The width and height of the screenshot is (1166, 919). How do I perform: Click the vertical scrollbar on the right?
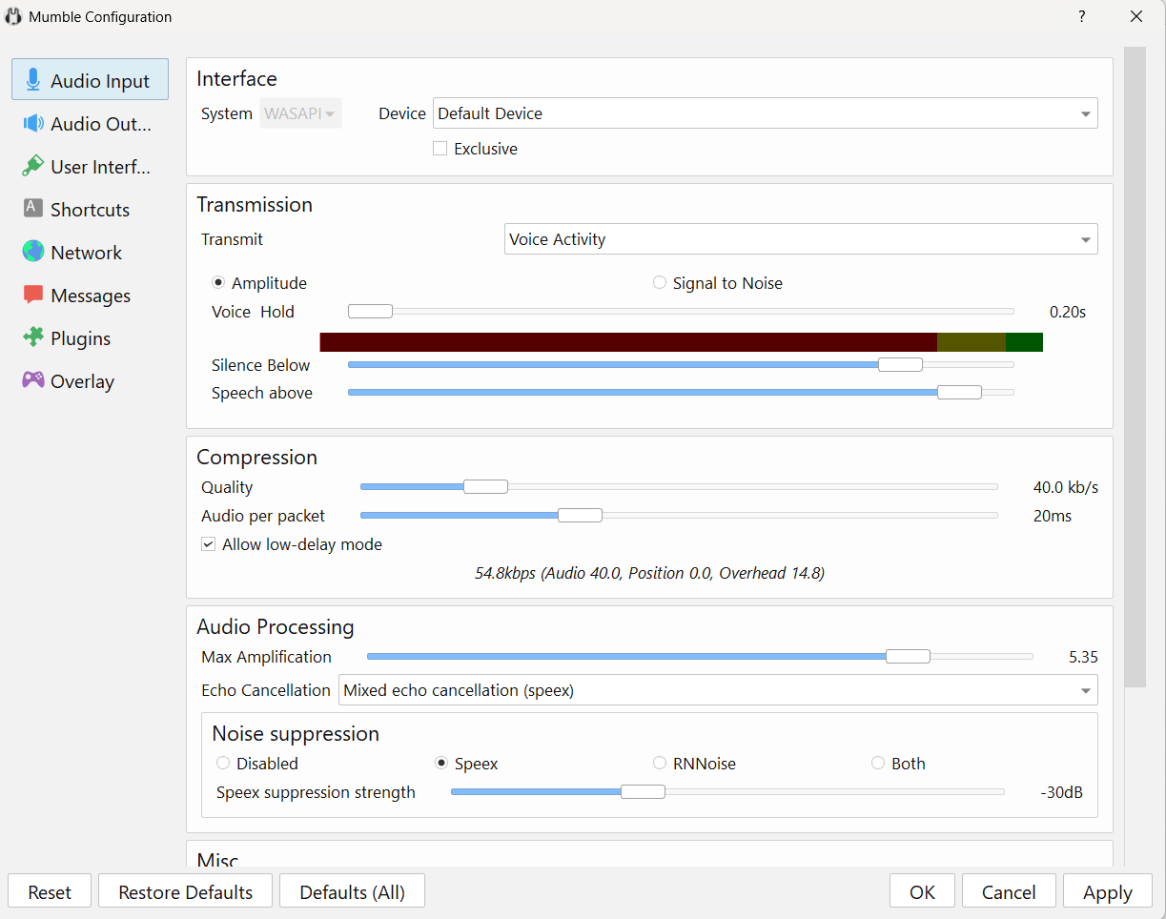click(1135, 367)
